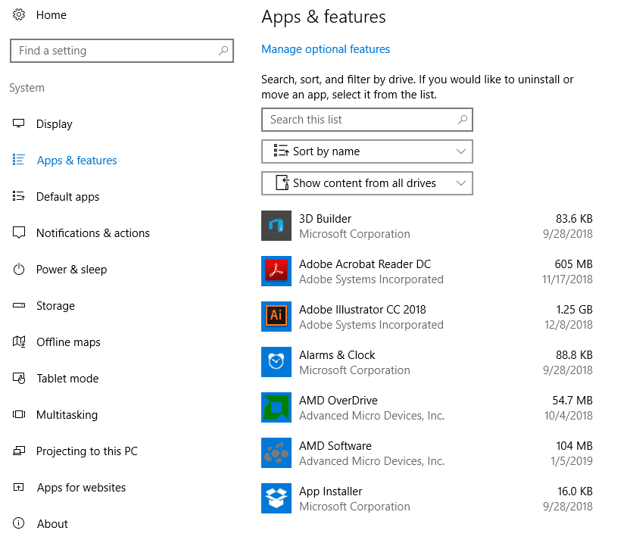
Task: Select the 3D Builder app icon
Action: pos(276,226)
